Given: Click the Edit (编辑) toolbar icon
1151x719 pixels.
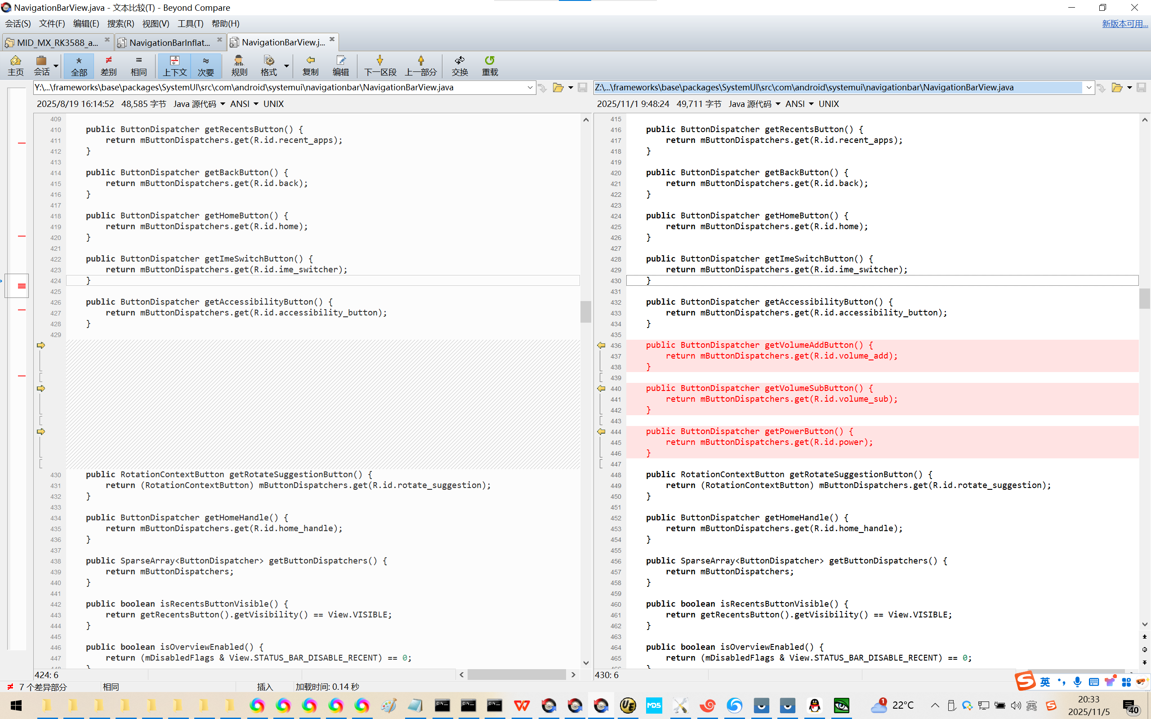Looking at the screenshot, I should click(x=340, y=65).
